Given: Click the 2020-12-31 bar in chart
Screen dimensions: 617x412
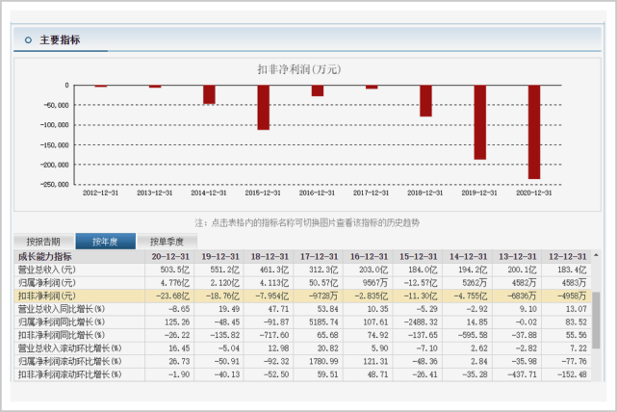Looking at the screenshot, I should (534, 132).
